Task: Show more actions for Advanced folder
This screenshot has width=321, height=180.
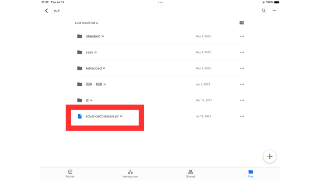Action: 242,68
